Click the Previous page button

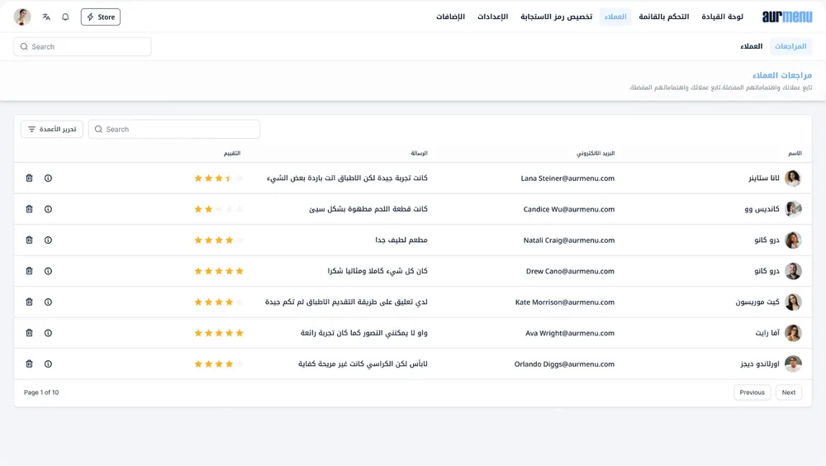pos(752,392)
